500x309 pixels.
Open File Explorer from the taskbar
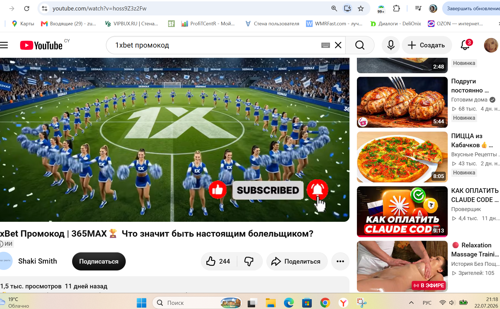pos(271,303)
